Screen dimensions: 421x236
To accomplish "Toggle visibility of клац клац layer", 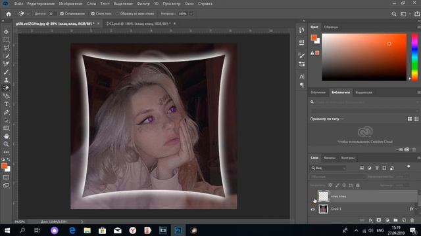I will tap(313, 197).
